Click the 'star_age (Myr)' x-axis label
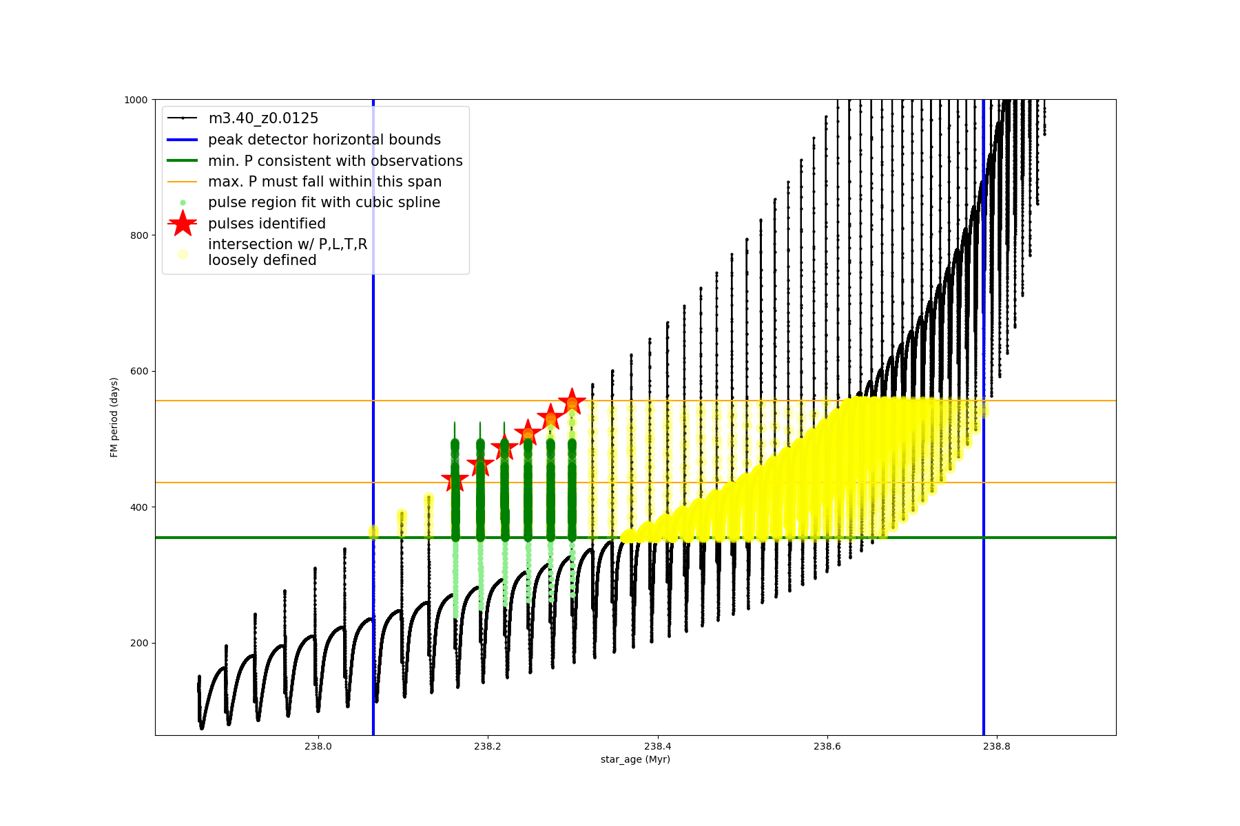Viewport: 1240px width, 826px height. click(x=635, y=759)
